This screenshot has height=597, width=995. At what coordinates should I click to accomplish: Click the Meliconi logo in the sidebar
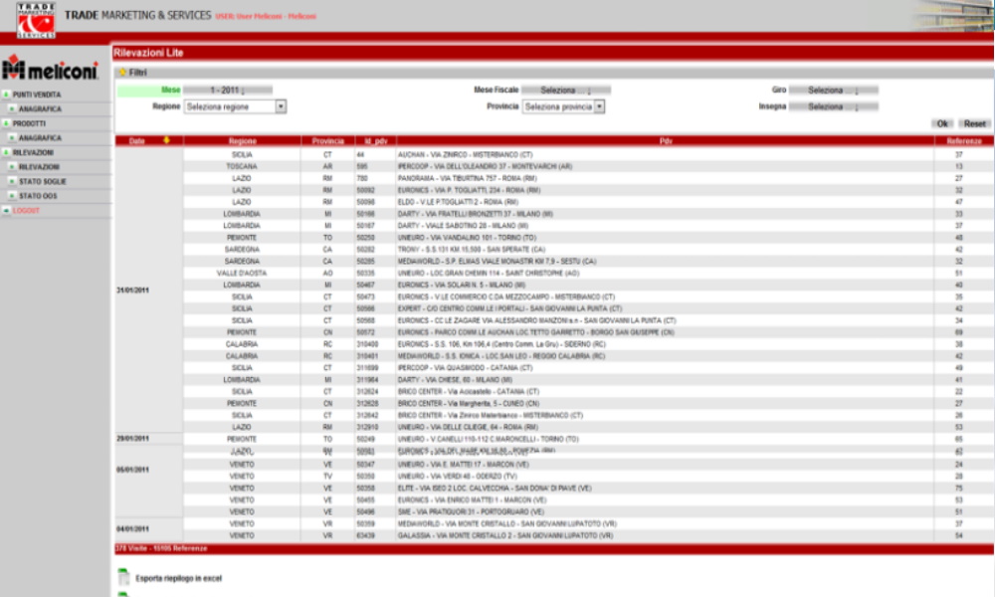point(50,68)
